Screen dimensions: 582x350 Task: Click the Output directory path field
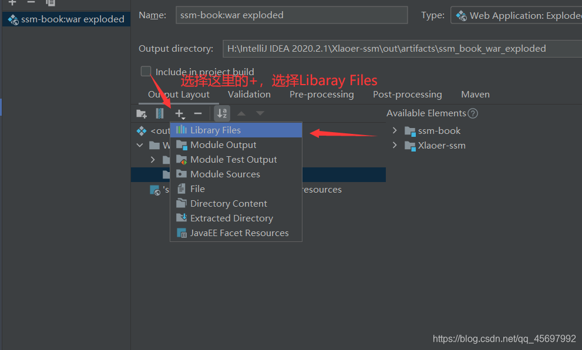click(402, 49)
